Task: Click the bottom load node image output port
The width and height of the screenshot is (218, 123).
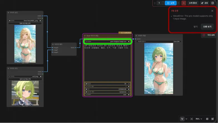Action: pos(43,72)
